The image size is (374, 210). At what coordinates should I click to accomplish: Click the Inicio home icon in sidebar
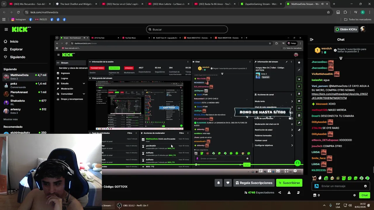(6, 41)
